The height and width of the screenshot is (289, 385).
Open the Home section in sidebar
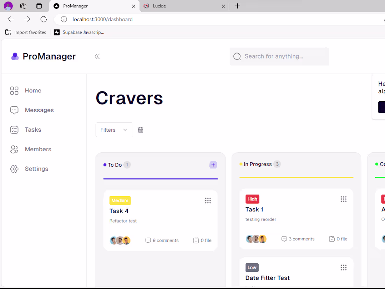[33, 90]
